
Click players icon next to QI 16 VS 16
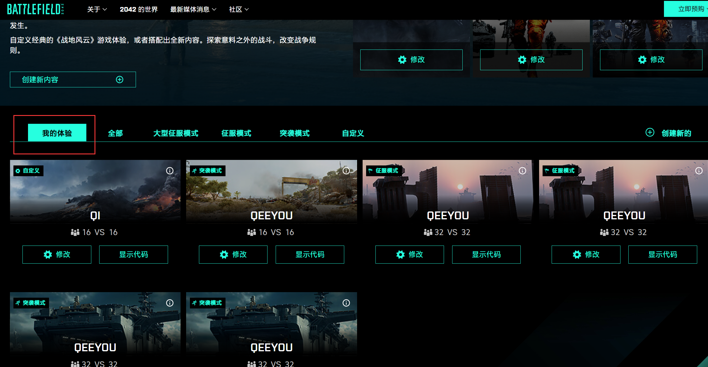(x=75, y=232)
